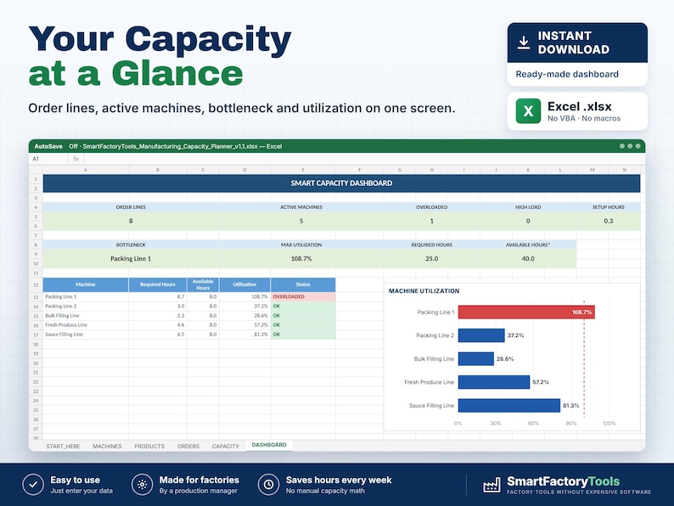This screenshot has width=674, height=506.
Task: Click the ORDER LINES value 8
Action: (131, 221)
